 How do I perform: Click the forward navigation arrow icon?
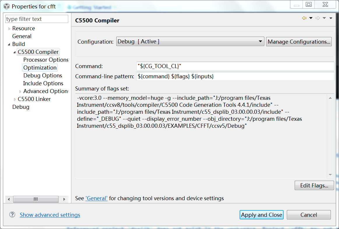click(318, 18)
